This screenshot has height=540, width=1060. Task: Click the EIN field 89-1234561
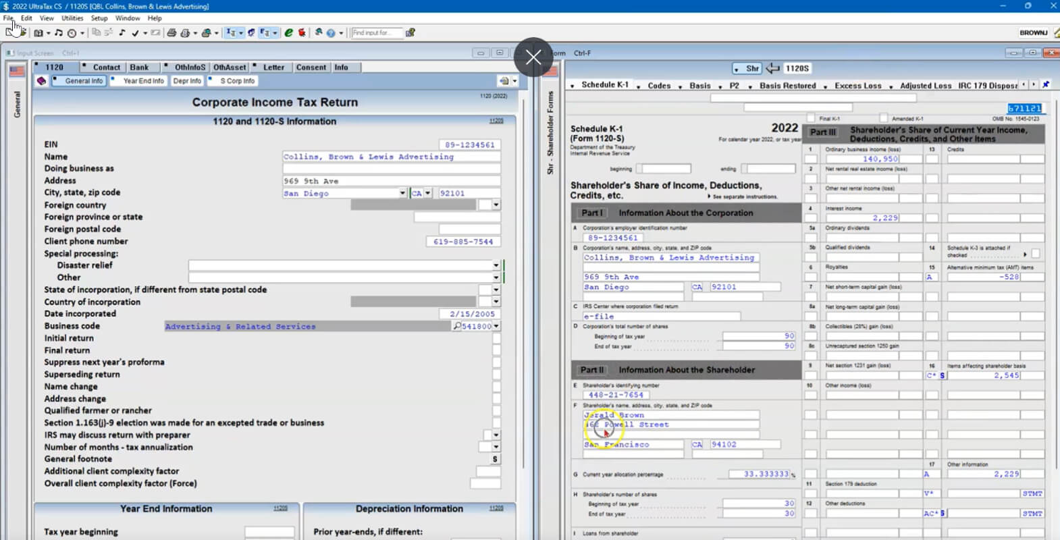470,144
